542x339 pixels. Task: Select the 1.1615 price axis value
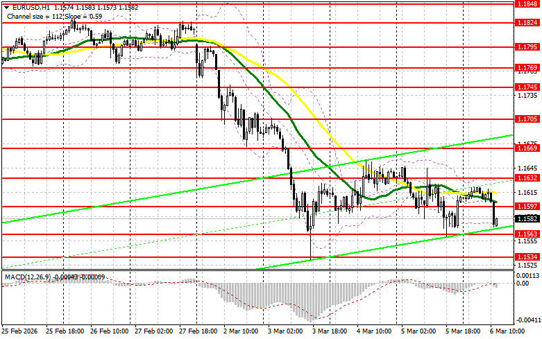click(x=527, y=193)
